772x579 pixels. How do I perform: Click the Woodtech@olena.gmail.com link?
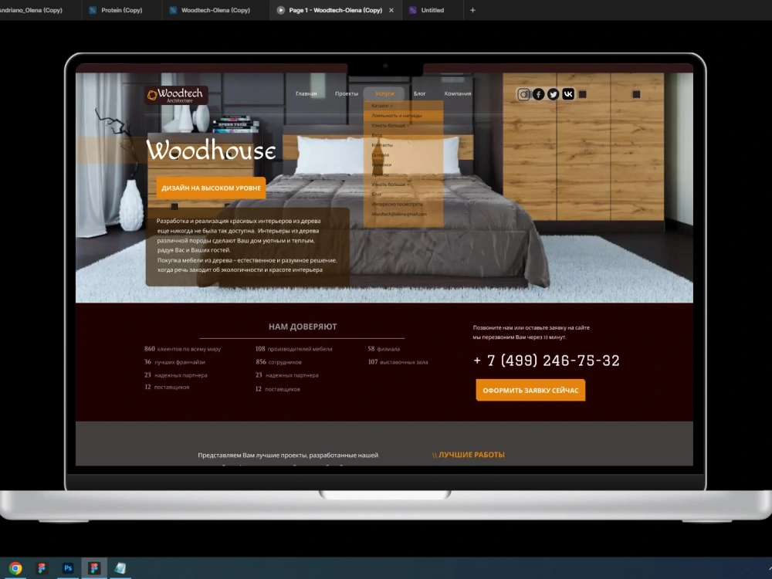(399, 214)
